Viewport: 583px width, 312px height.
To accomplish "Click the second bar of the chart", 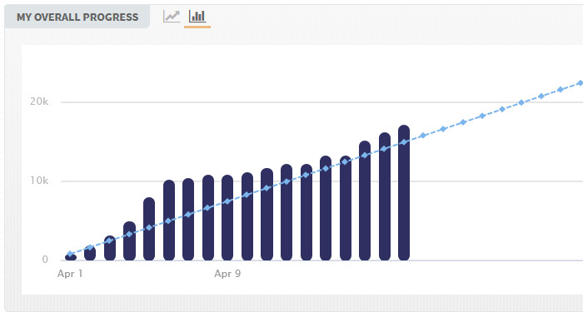I will click(90, 253).
